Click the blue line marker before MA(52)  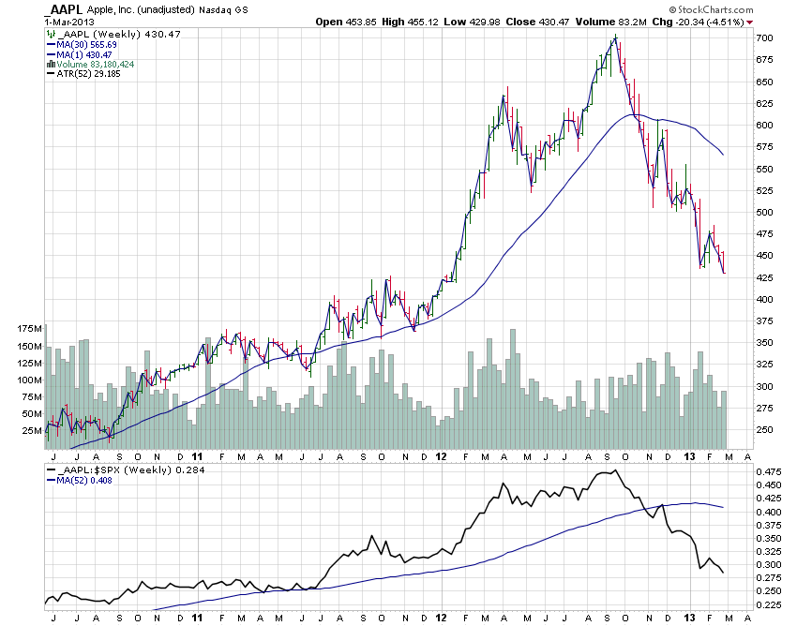click(51, 480)
